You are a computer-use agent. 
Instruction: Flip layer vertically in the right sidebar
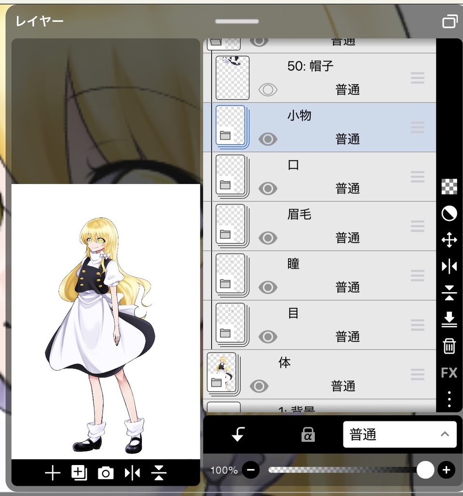click(x=449, y=293)
